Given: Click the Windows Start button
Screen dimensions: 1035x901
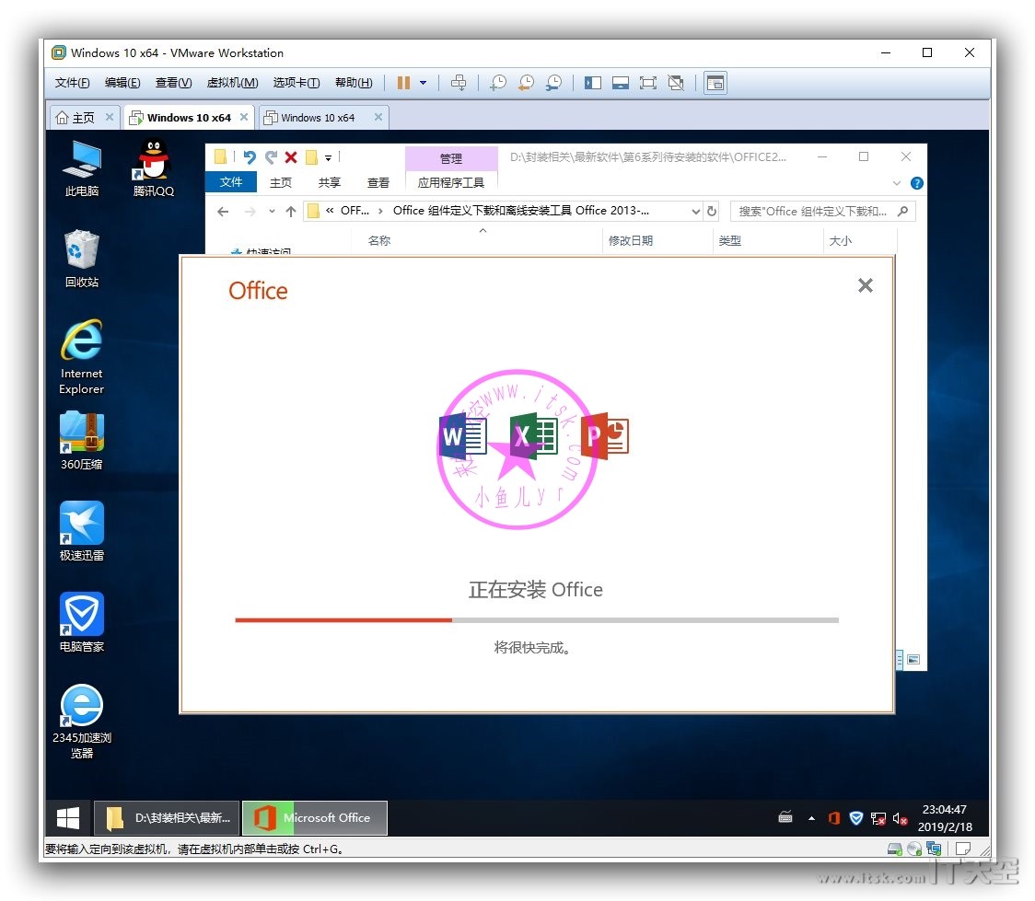Looking at the screenshot, I should [68, 818].
